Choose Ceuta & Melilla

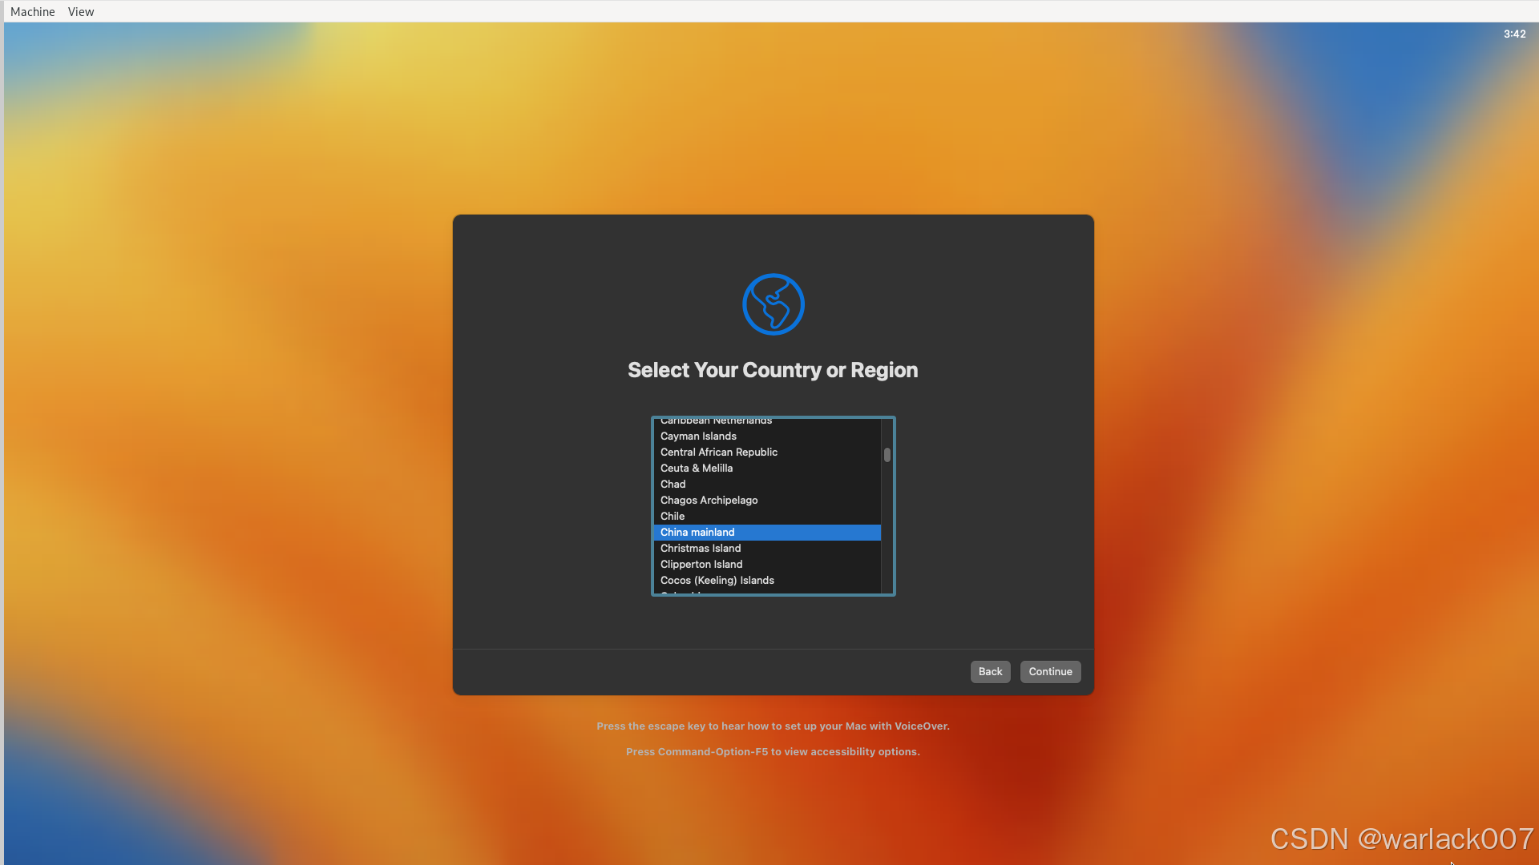[767, 469]
